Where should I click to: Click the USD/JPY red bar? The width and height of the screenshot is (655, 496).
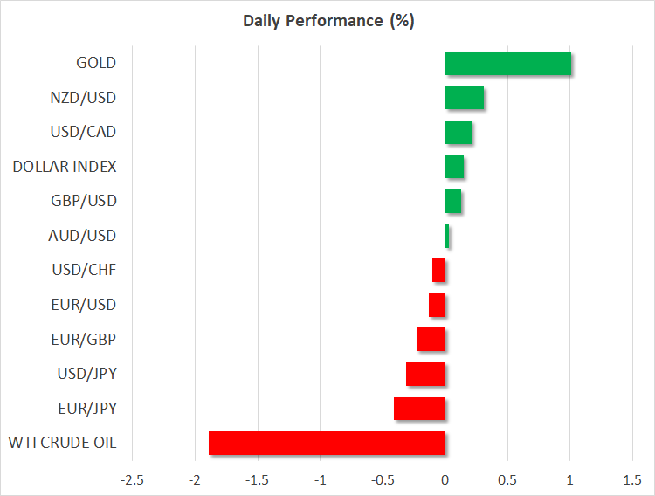(x=425, y=375)
